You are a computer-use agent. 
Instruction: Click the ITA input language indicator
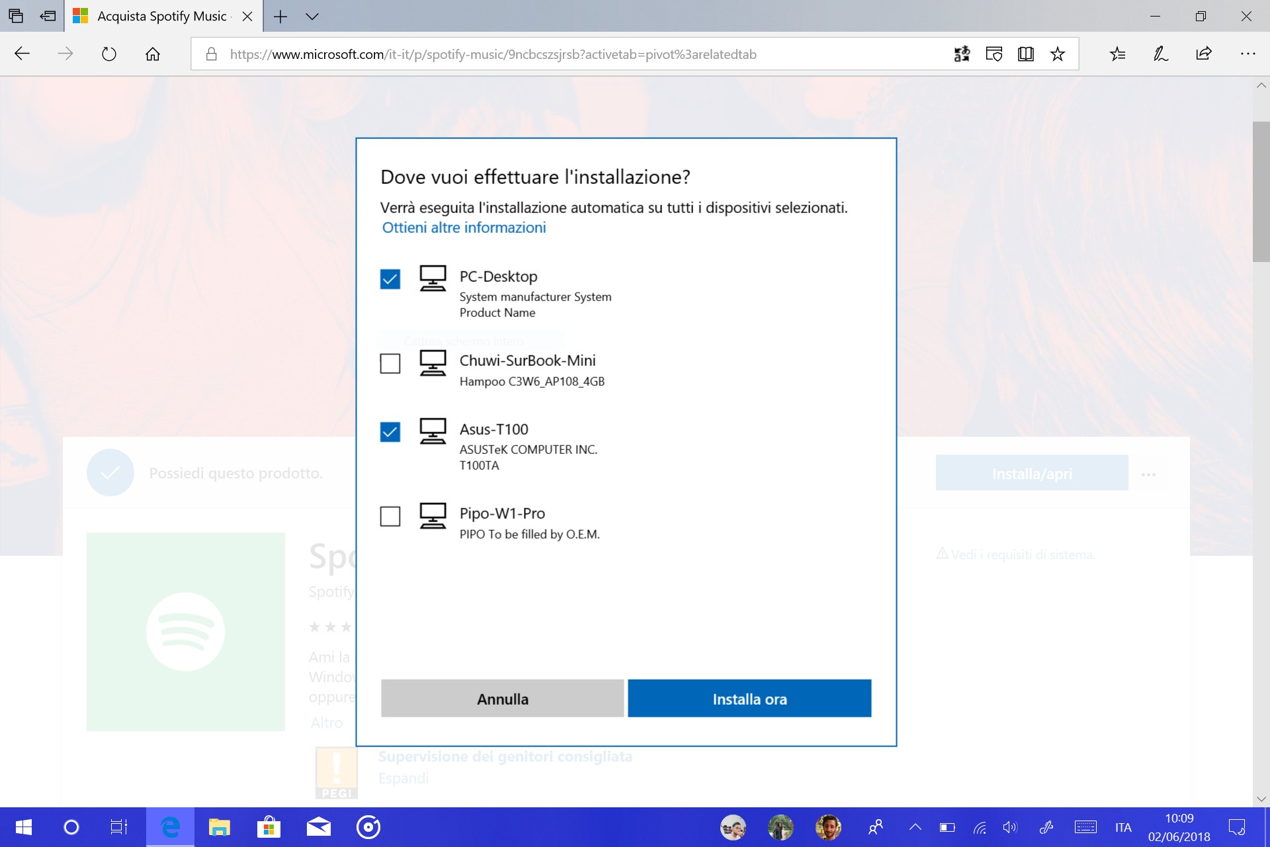(1123, 827)
